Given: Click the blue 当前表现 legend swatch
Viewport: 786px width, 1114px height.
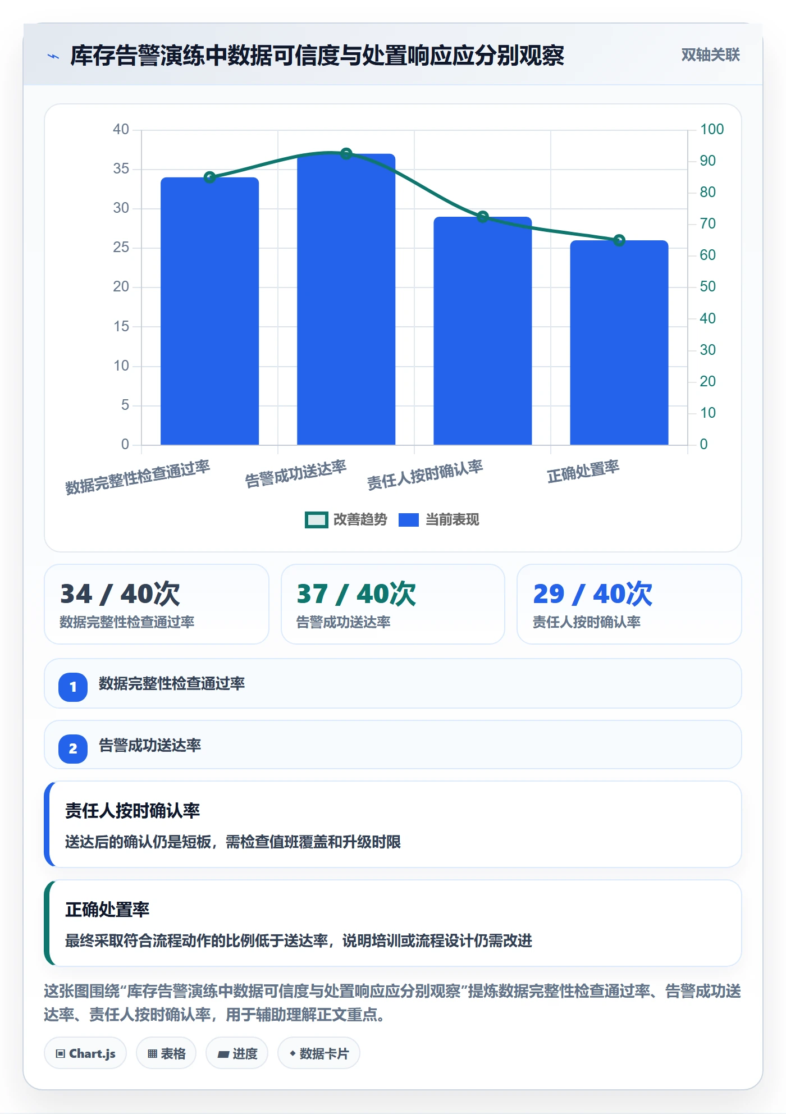Looking at the screenshot, I should tap(409, 520).
